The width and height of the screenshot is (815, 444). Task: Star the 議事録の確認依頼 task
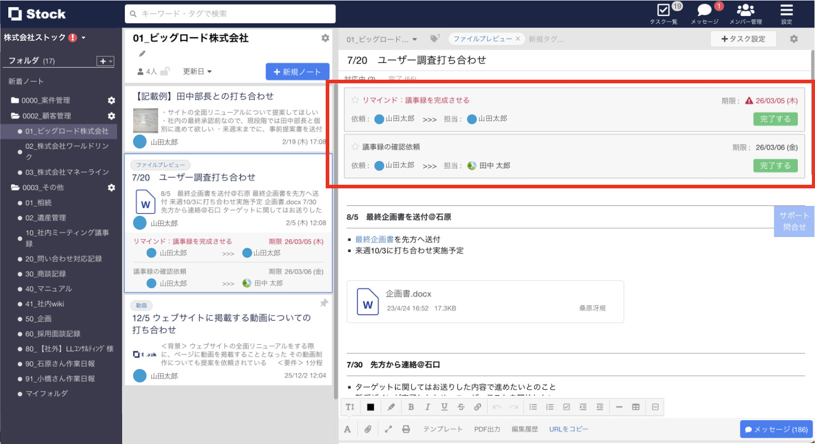point(355,146)
